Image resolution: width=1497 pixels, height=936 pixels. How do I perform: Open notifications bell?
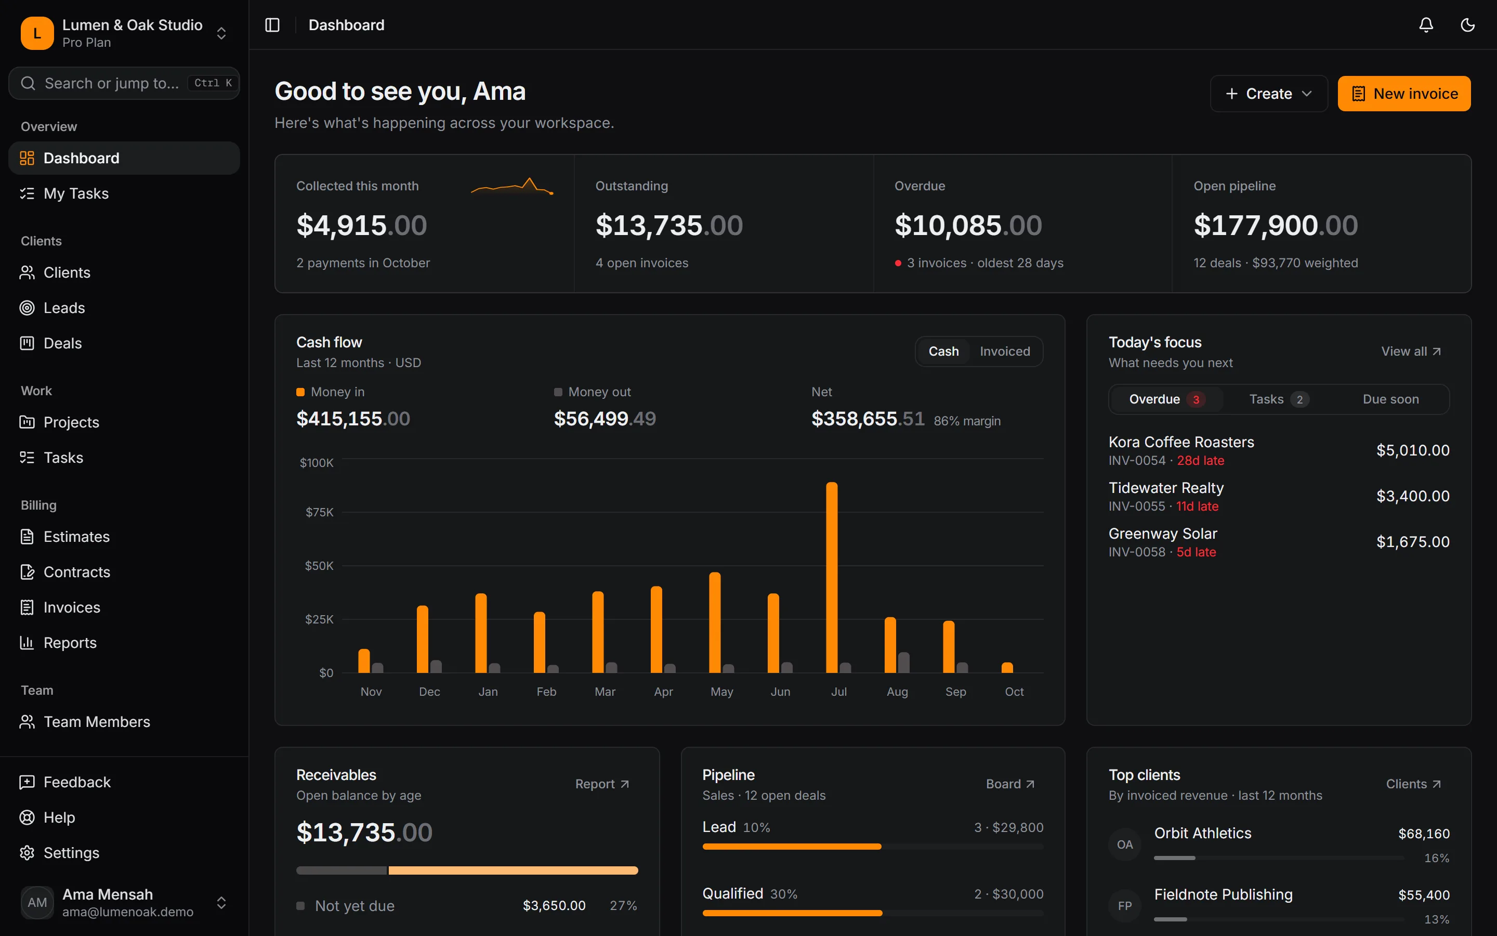pos(1426,25)
